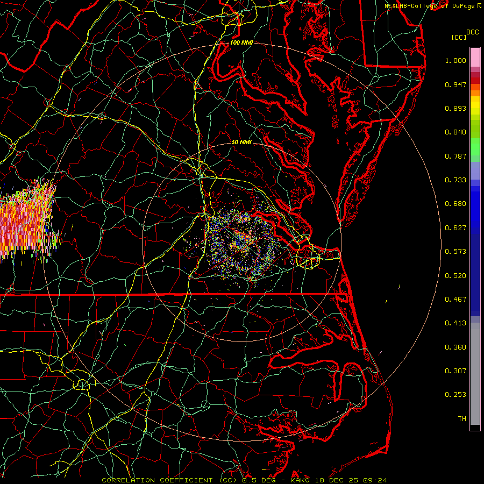
Task: Click the bright green color bar segment
Action: (475, 147)
